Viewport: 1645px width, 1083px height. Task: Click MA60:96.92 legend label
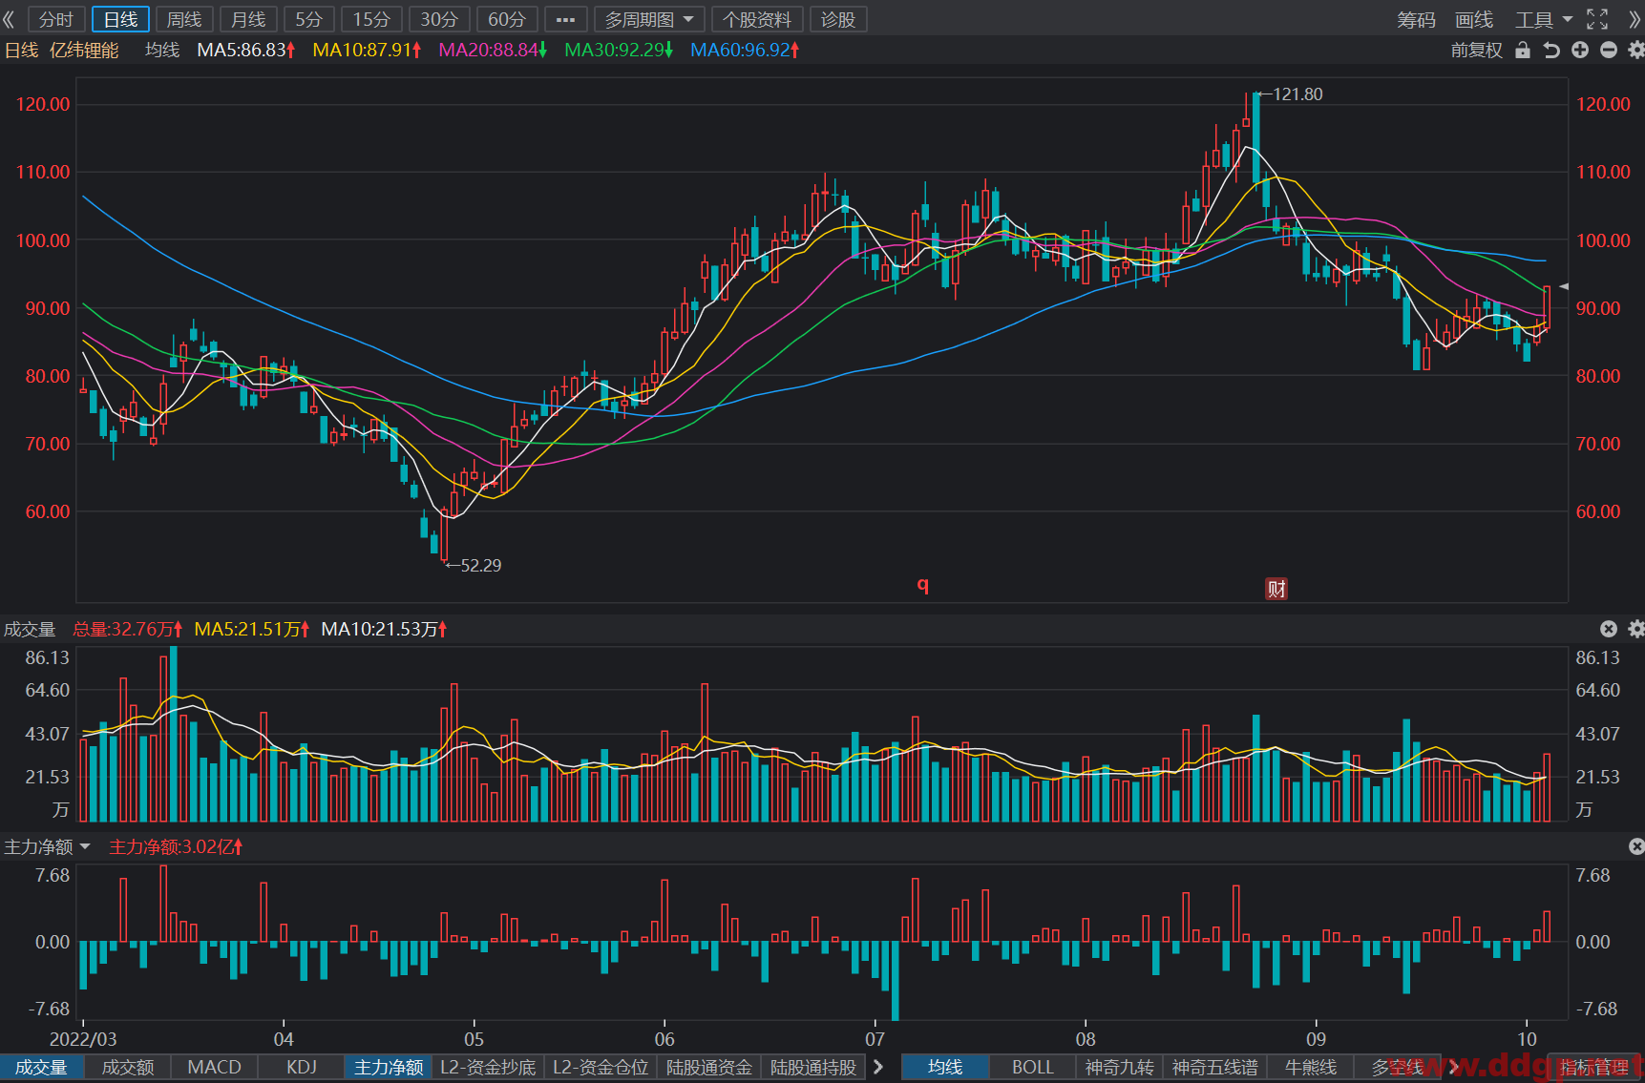pos(745,50)
